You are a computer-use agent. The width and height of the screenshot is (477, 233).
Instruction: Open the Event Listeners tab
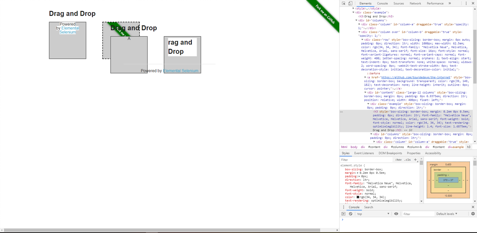(x=364, y=153)
